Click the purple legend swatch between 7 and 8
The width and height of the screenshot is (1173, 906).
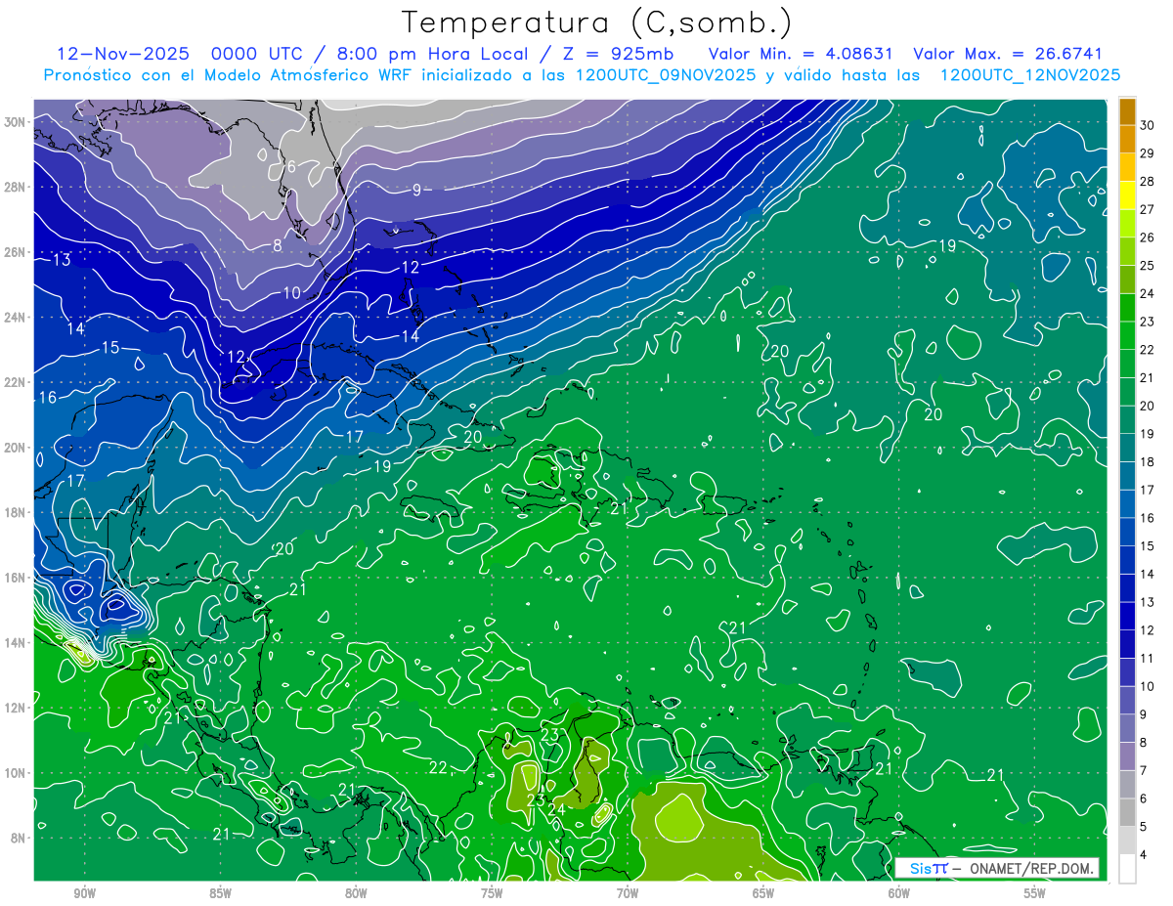tap(1127, 756)
